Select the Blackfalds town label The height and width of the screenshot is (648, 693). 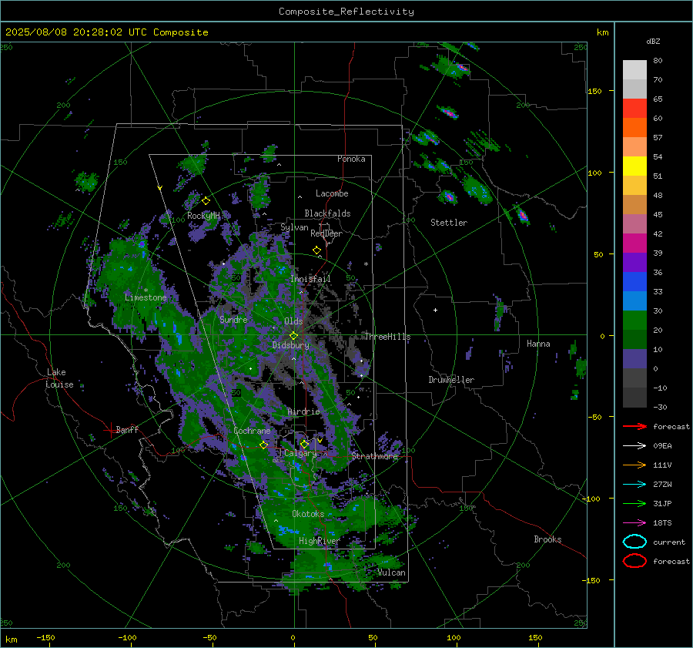pyautogui.click(x=327, y=213)
